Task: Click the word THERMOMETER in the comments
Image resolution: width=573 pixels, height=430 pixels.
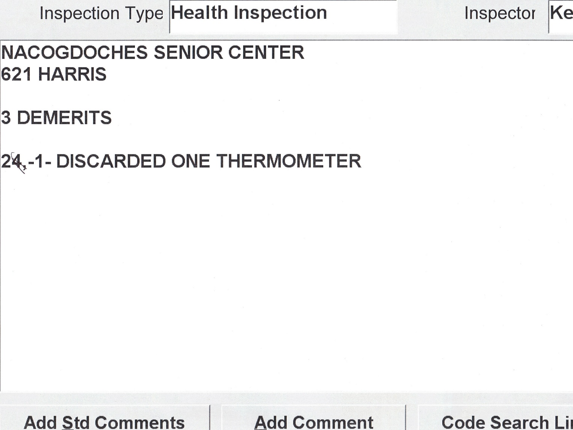Action: 289,162
